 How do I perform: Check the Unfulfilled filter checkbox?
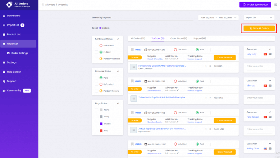point(96,45)
